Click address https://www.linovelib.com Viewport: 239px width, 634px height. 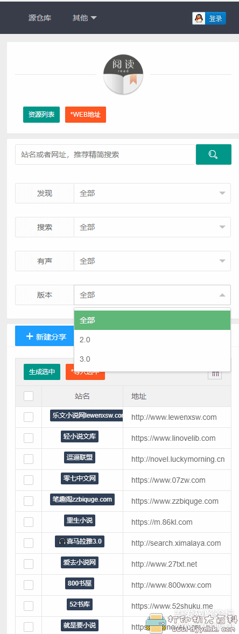click(x=173, y=438)
